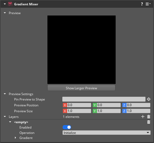Image resolution: width=154 pixels, height=143 pixels.
Task: Click the Operation label
Action: click(27, 133)
